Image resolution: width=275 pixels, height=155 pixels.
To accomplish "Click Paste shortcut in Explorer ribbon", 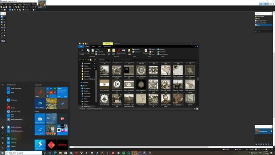I will point(100,54).
